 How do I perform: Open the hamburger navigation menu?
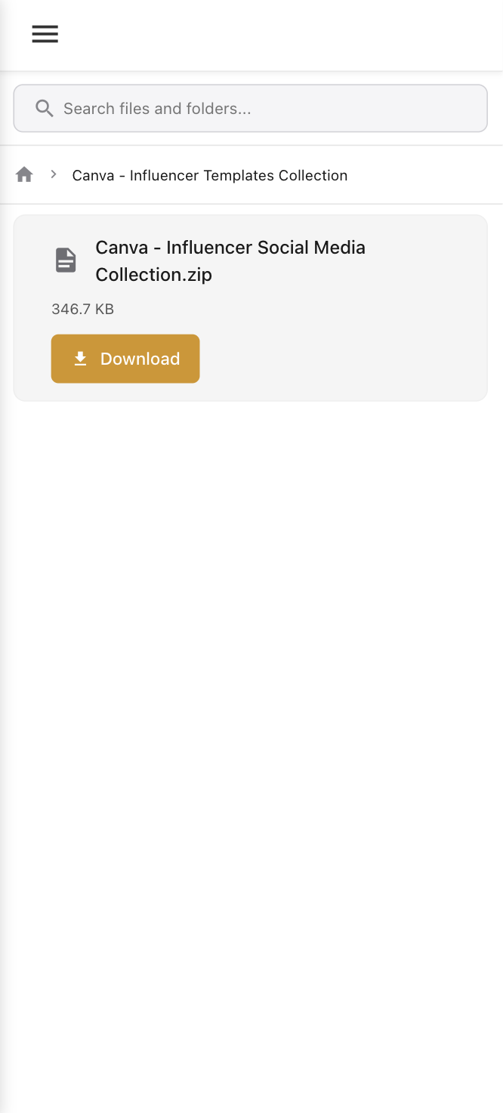click(x=45, y=34)
